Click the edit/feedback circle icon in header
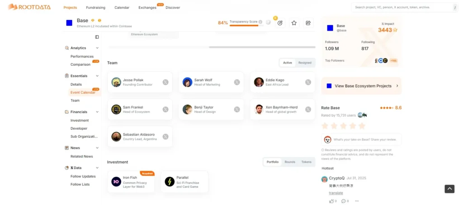This screenshot has width=463, height=205. pos(280,23)
